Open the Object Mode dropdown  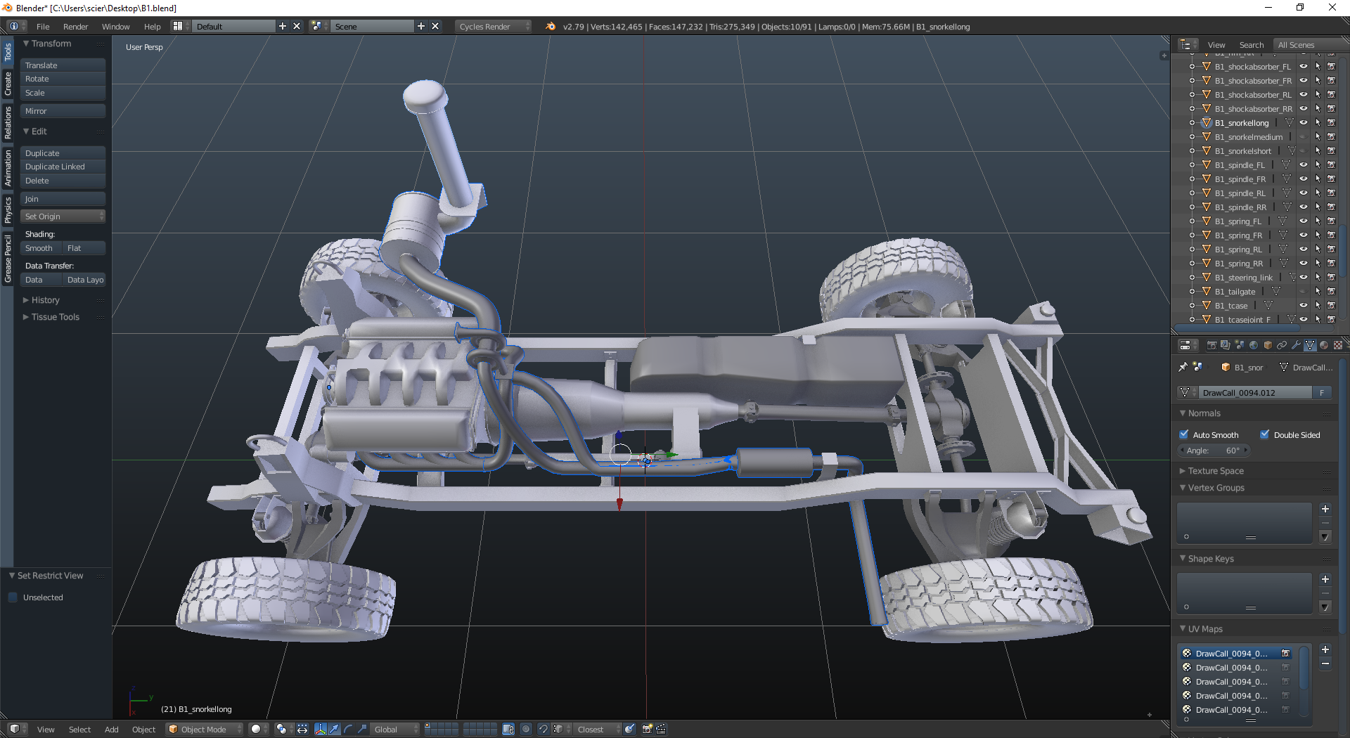(x=205, y=729)
